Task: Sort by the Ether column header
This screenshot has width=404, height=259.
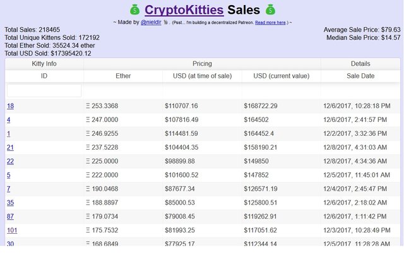Action: 123,76
